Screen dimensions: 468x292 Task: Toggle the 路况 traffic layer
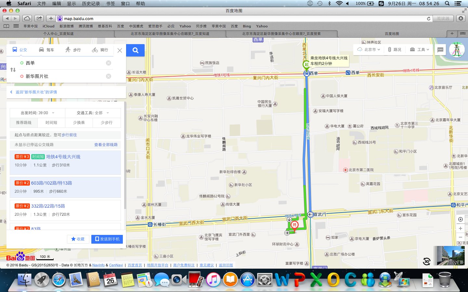tap(395, 50)
